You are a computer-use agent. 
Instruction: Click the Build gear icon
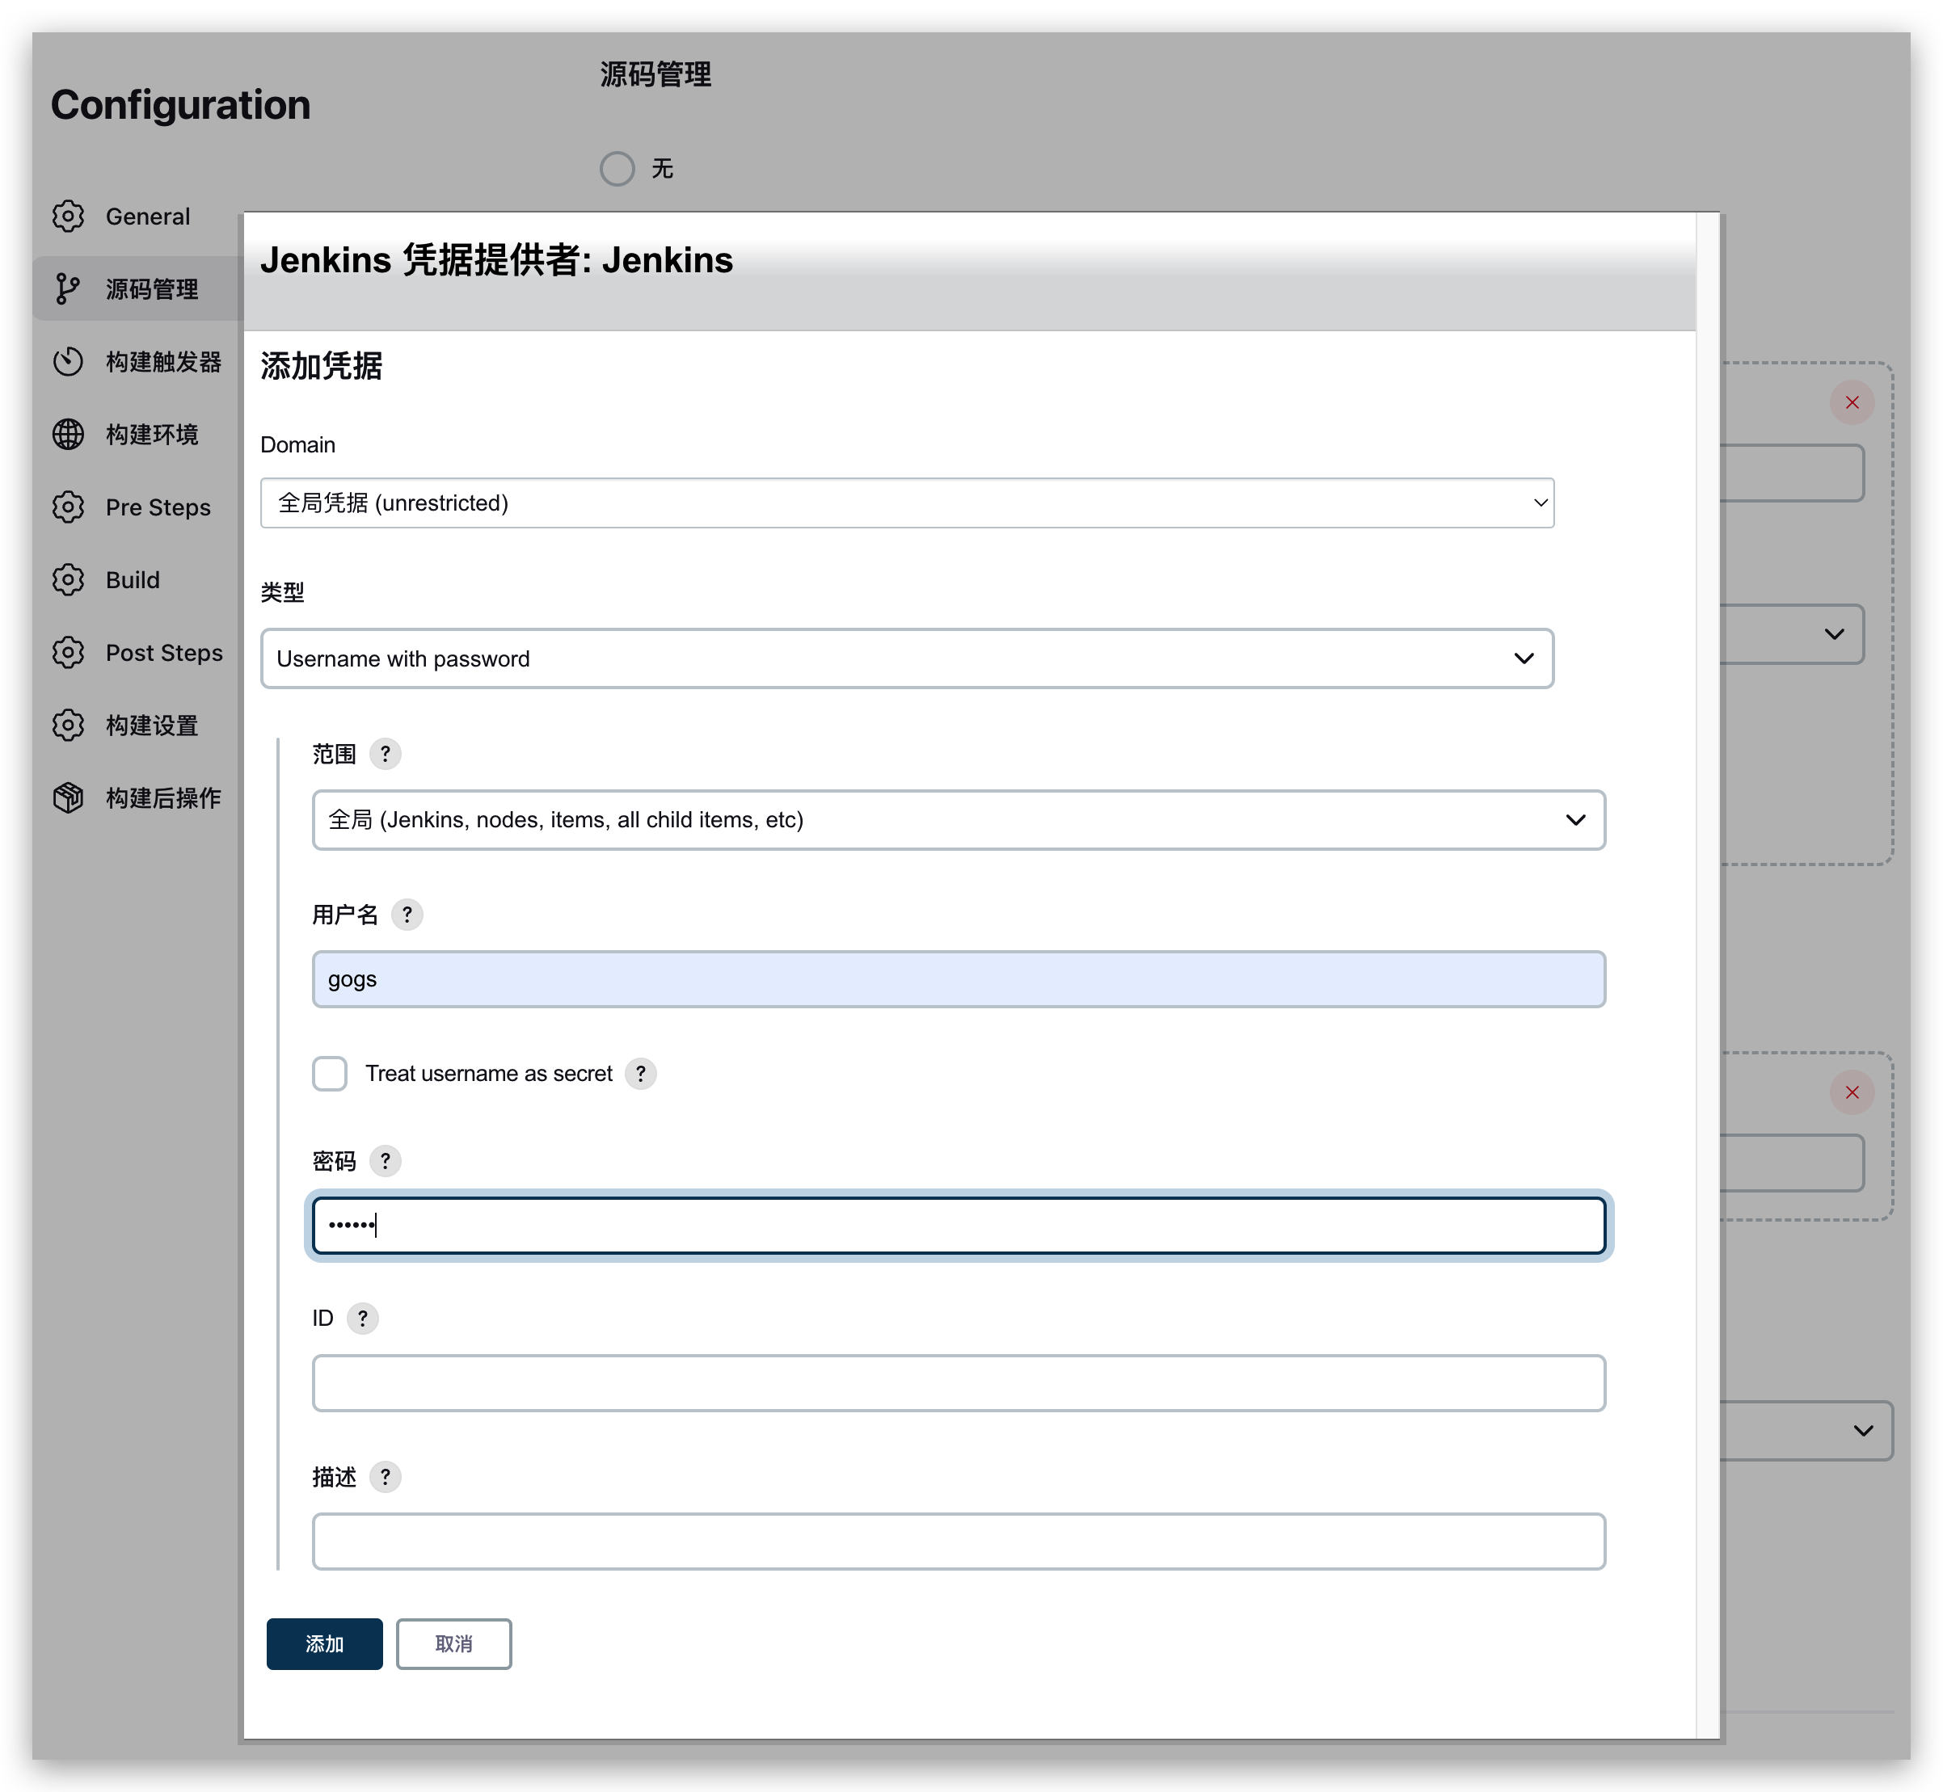click(68, 580)
